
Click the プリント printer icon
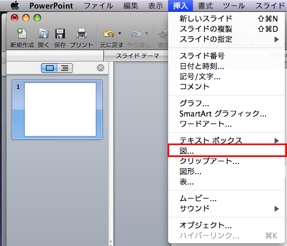82,33
